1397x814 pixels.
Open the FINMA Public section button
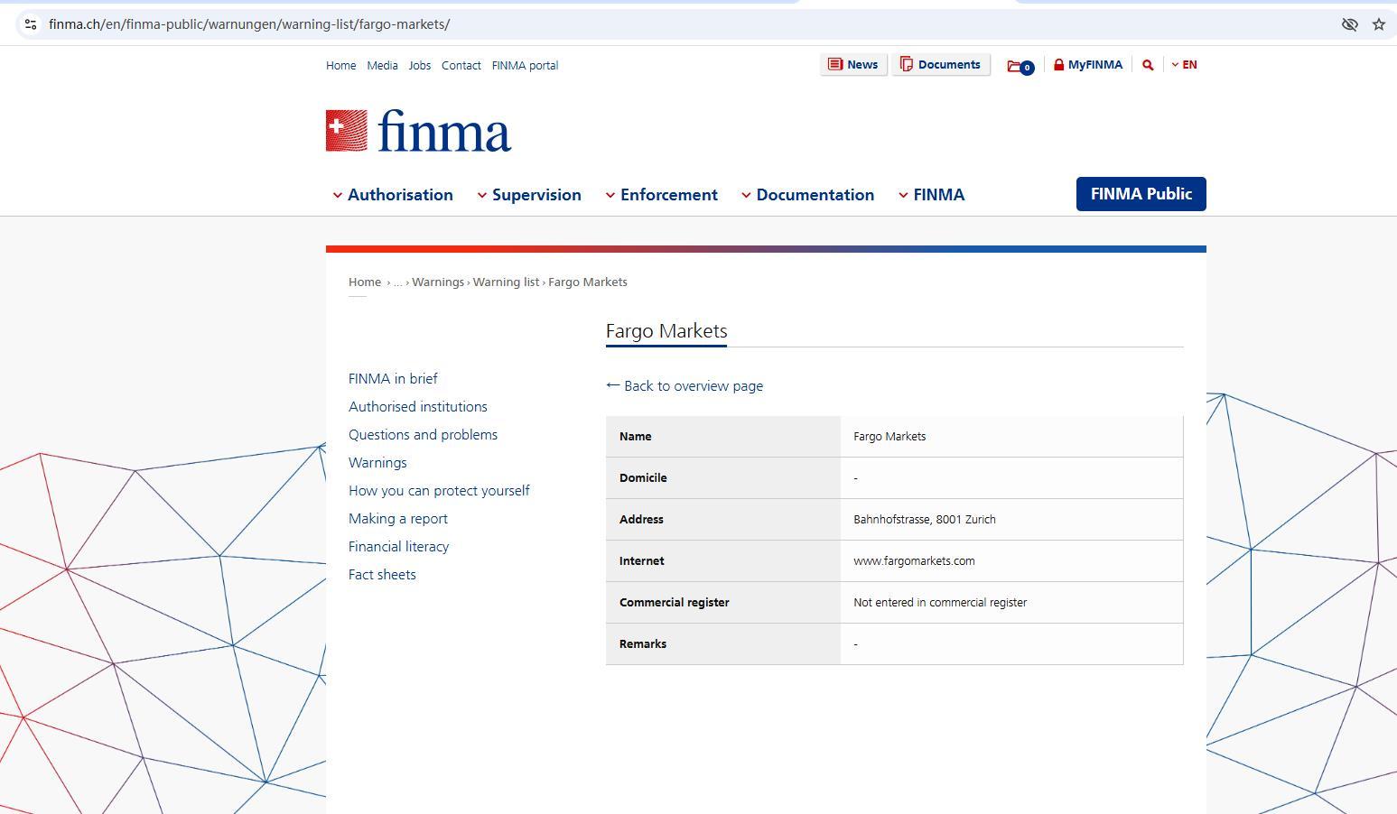[1141, 194]
